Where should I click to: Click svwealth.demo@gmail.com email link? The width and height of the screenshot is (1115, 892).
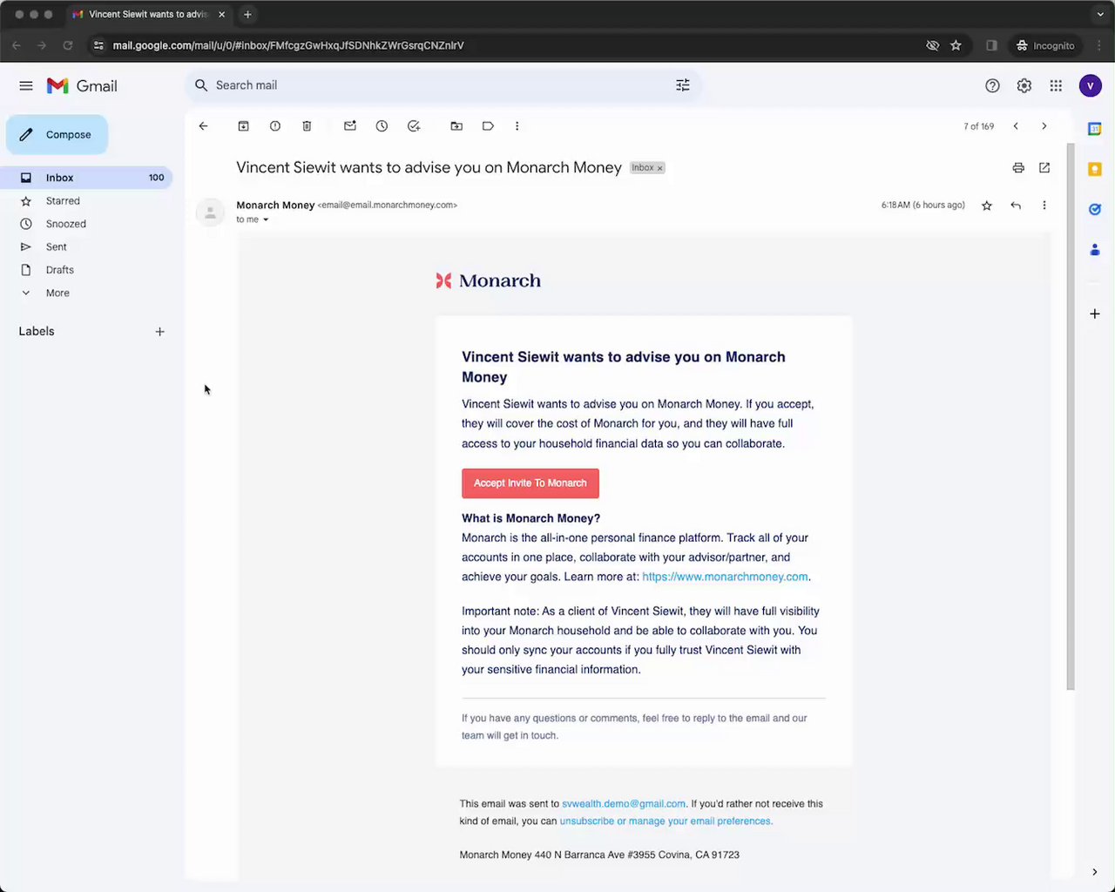tap(624, 804)
